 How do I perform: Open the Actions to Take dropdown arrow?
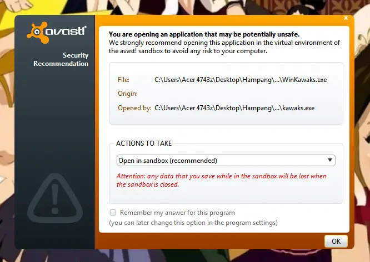point(330,160)
